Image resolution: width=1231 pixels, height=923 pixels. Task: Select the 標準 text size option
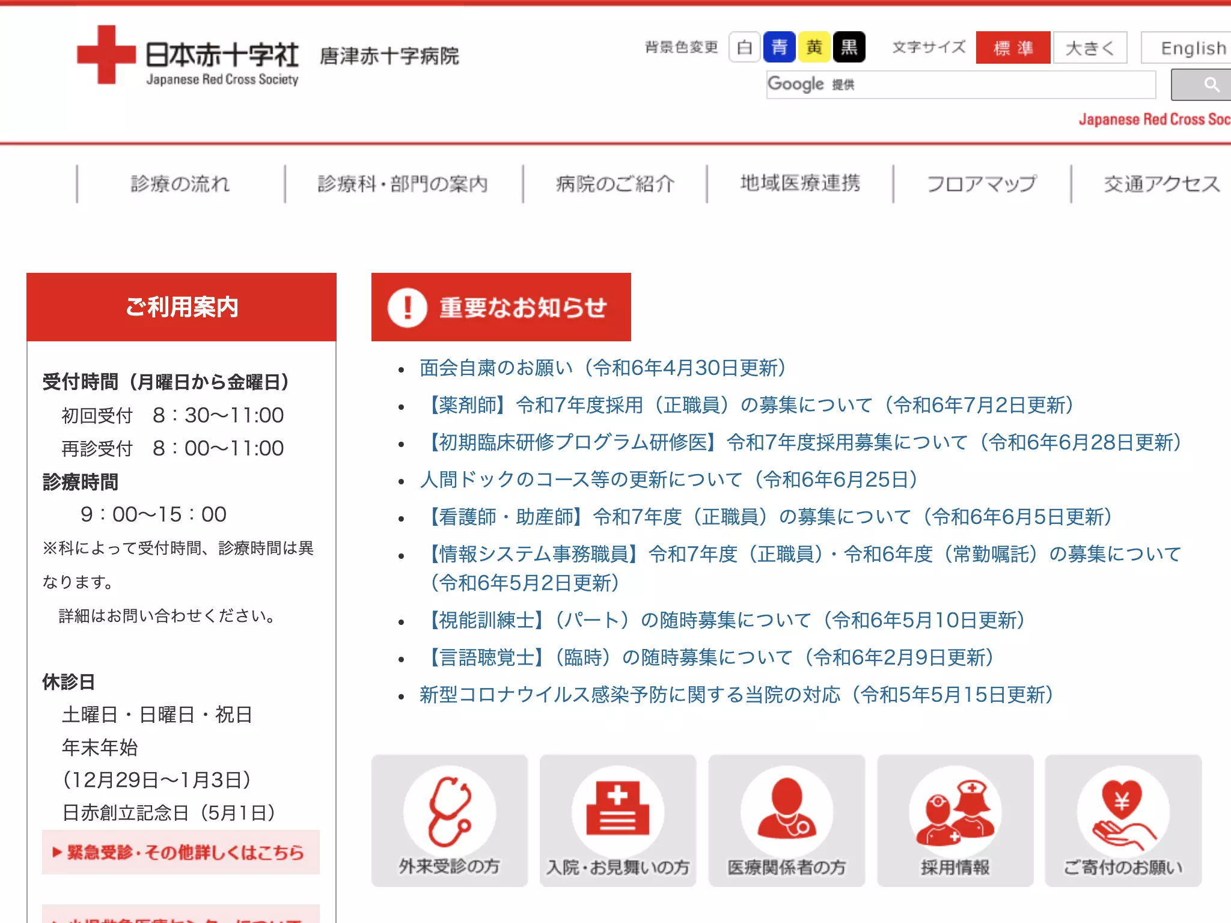pyautogui.click(x=1013, y=47)
